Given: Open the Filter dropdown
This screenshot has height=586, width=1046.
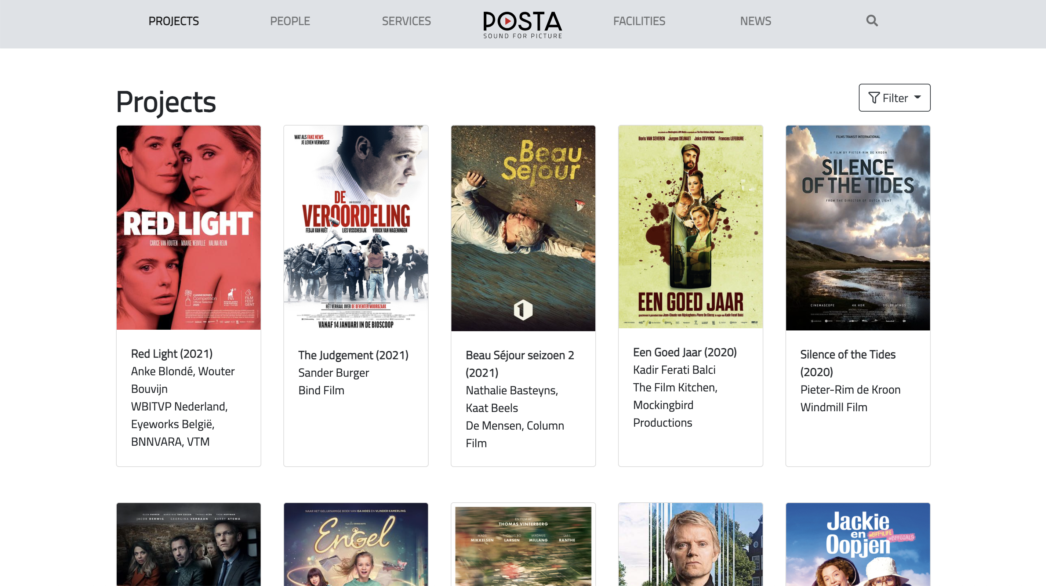Looking at the screenshot, I should [x=894, y=97].
